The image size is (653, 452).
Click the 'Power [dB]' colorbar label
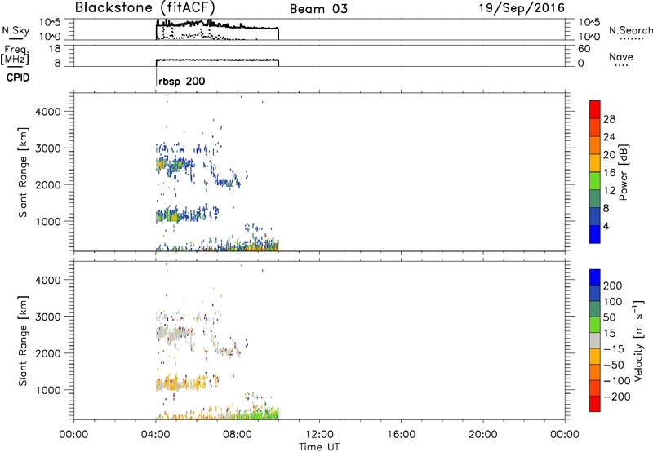tap(624, 172)
